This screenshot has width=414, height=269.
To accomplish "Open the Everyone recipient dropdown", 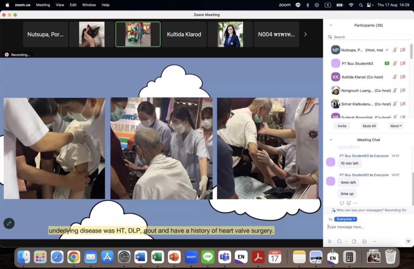I will pyautogui.click(x=345, y=219).
